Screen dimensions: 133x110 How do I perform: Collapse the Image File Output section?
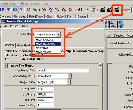pyautogui.click(x=6, y=66)
